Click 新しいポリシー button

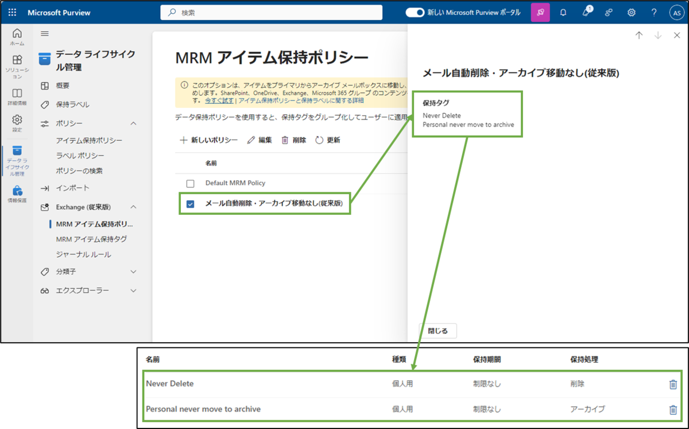pos(209,140)
